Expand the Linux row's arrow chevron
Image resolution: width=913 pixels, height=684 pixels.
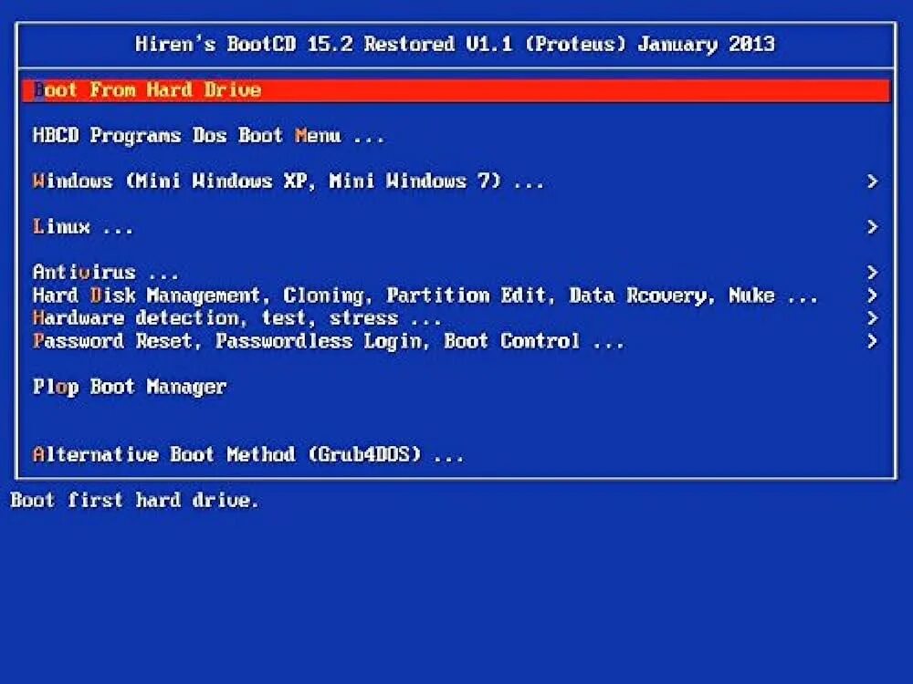pos(872,226)
